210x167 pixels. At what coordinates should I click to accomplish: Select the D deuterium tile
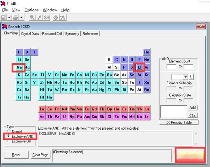[27, 52]
